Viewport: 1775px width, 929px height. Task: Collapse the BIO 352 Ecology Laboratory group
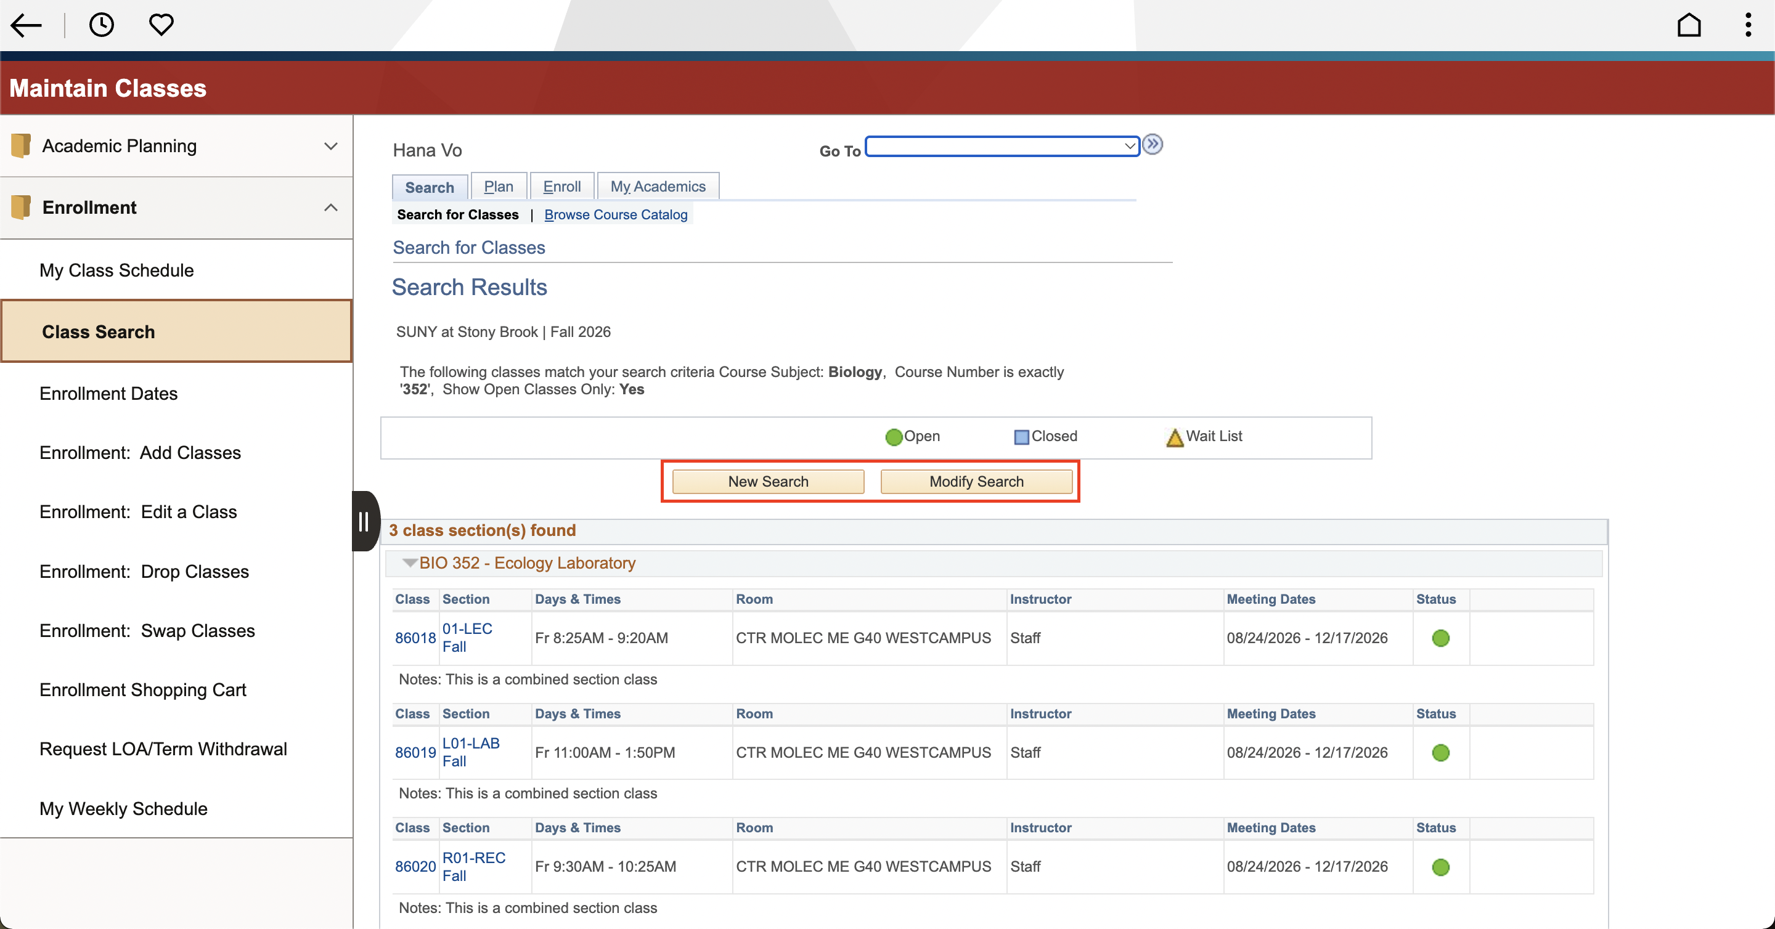pyautogui.click(x=409, y=563)
